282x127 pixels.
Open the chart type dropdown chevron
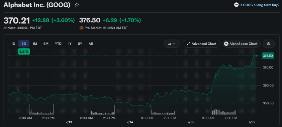click(x=174, y=44)
